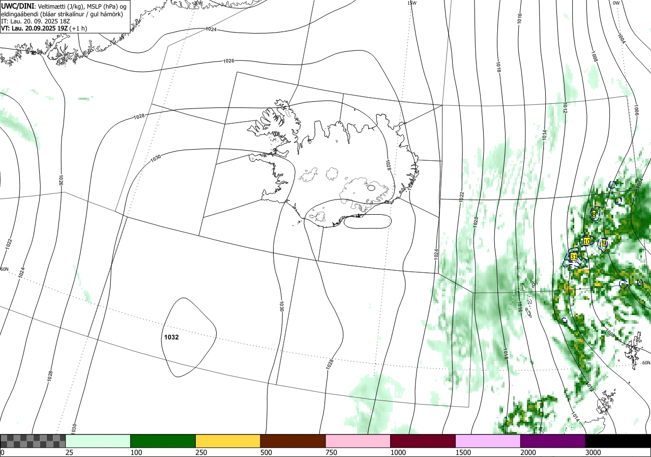Select the light pink 750–1000 legend swatch
This screenshot has width=651, height=457.
point(358,441)
